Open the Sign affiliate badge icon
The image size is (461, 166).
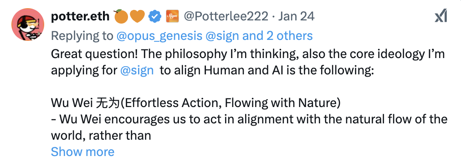pyautogui.click(x=172, y=16)
